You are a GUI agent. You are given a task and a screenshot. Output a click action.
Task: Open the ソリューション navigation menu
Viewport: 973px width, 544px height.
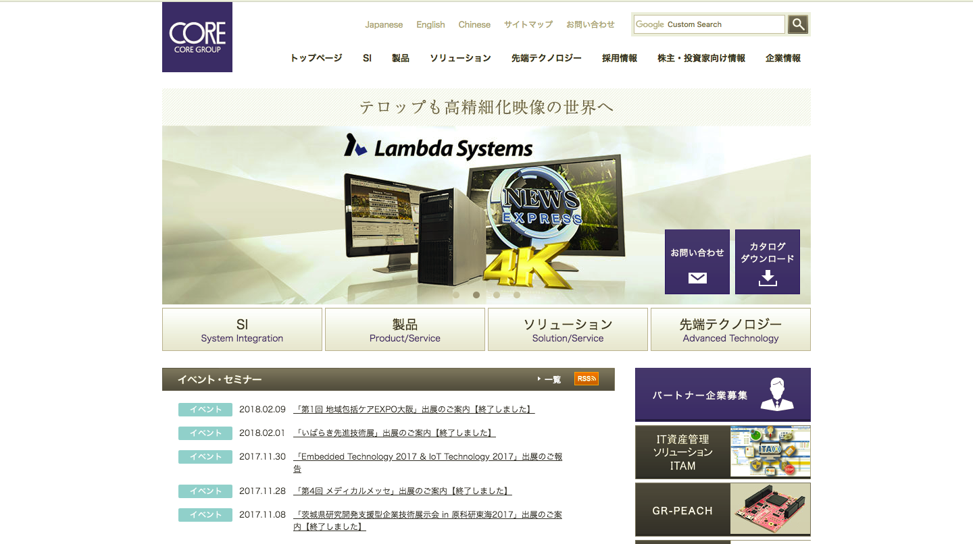[460, 58]
